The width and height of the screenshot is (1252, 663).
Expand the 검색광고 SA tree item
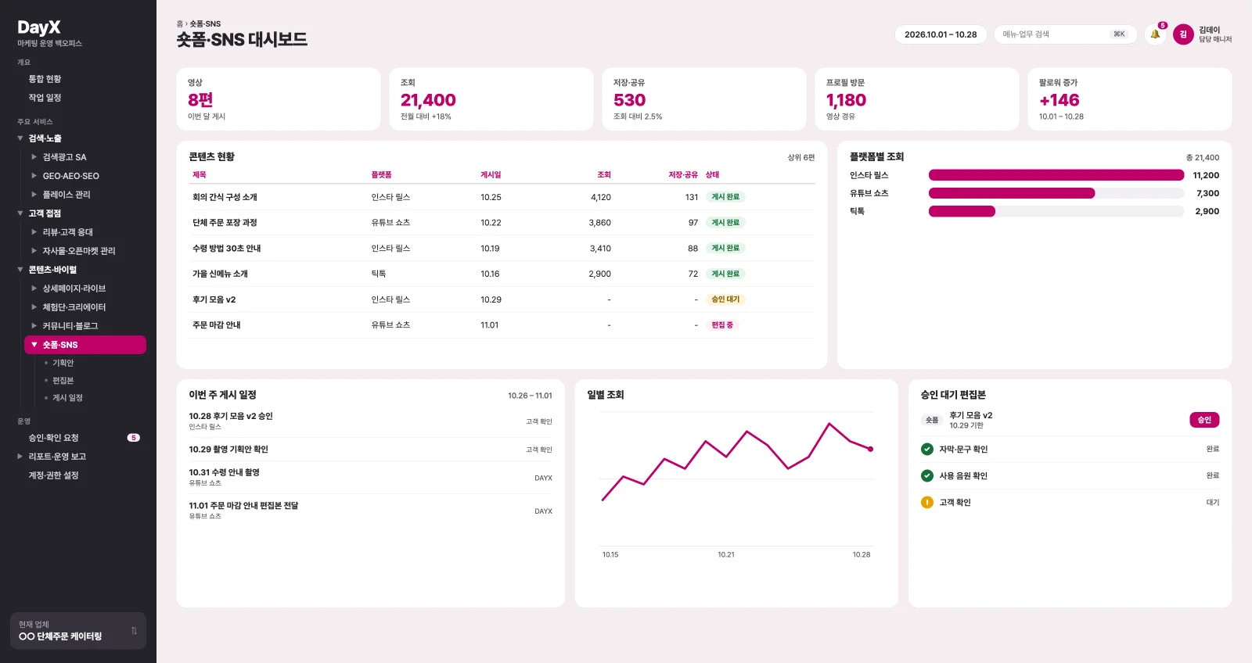(x=34, y=157)
